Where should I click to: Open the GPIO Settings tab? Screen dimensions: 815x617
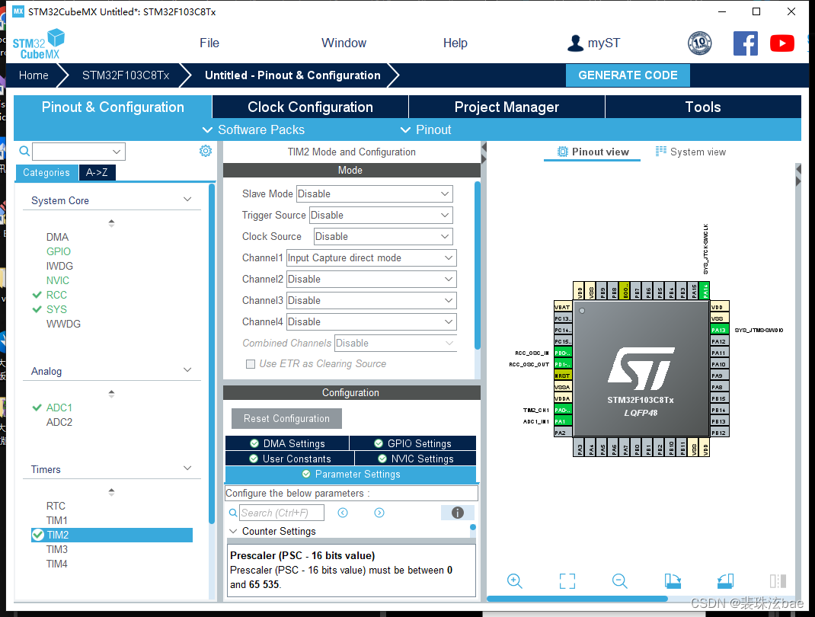click(413, 443)
